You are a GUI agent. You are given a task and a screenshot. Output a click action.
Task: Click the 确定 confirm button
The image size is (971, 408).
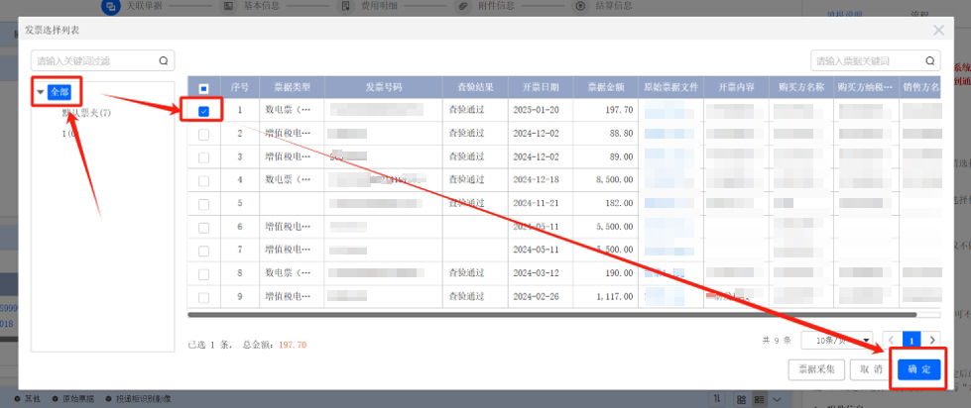point(918,368)
